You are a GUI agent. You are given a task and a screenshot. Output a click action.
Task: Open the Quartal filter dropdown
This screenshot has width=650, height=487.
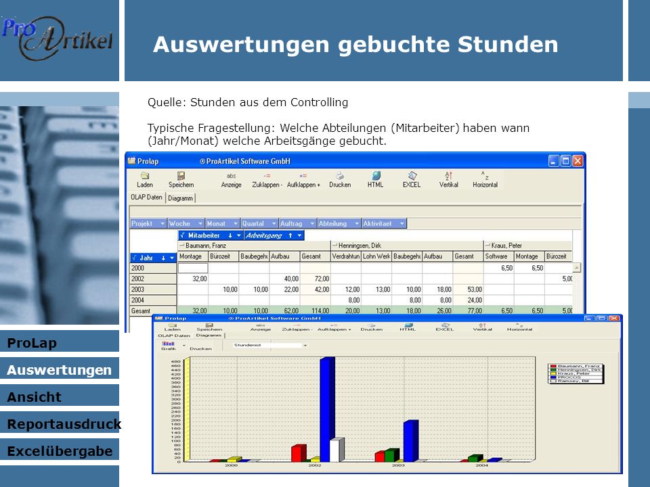[274, 224]
